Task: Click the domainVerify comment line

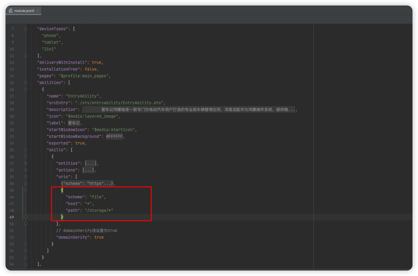Action: point(86,230)
